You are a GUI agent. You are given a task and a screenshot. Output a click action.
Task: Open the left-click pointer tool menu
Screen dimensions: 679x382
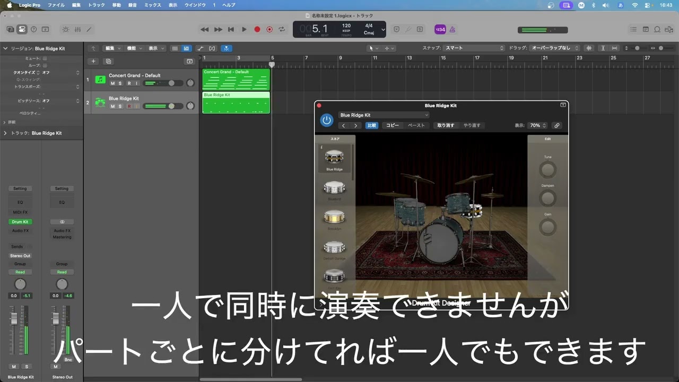point(373,48)
